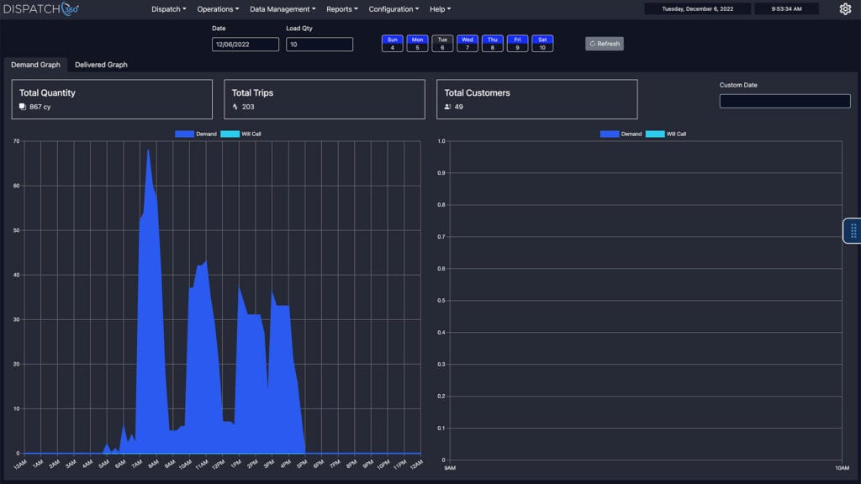Click the Total Customers people icon

448,108
